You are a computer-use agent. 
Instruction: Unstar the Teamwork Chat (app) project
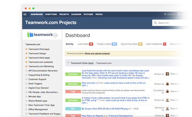[x=26, y=49]
